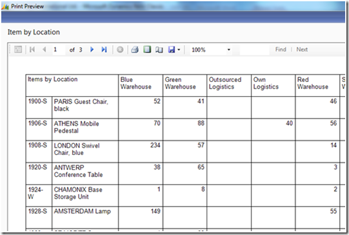Click the current page number field
The height and width of the screenshot is (235, 349).
pyautogui.click(x=59, y=50)
